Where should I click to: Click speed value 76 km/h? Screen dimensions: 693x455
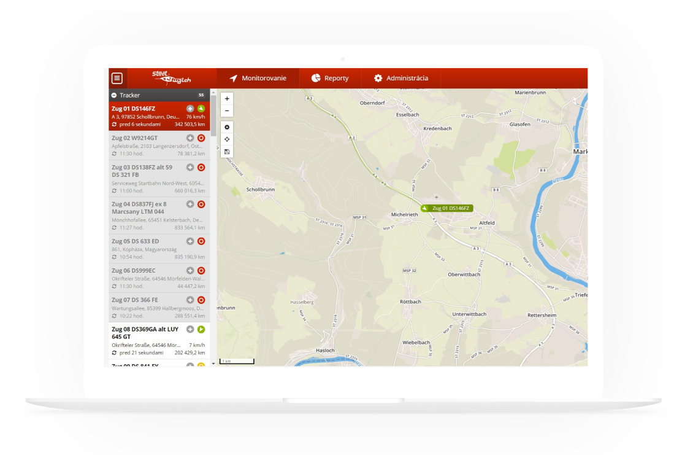pyautogui.click(x=196, y=117)
